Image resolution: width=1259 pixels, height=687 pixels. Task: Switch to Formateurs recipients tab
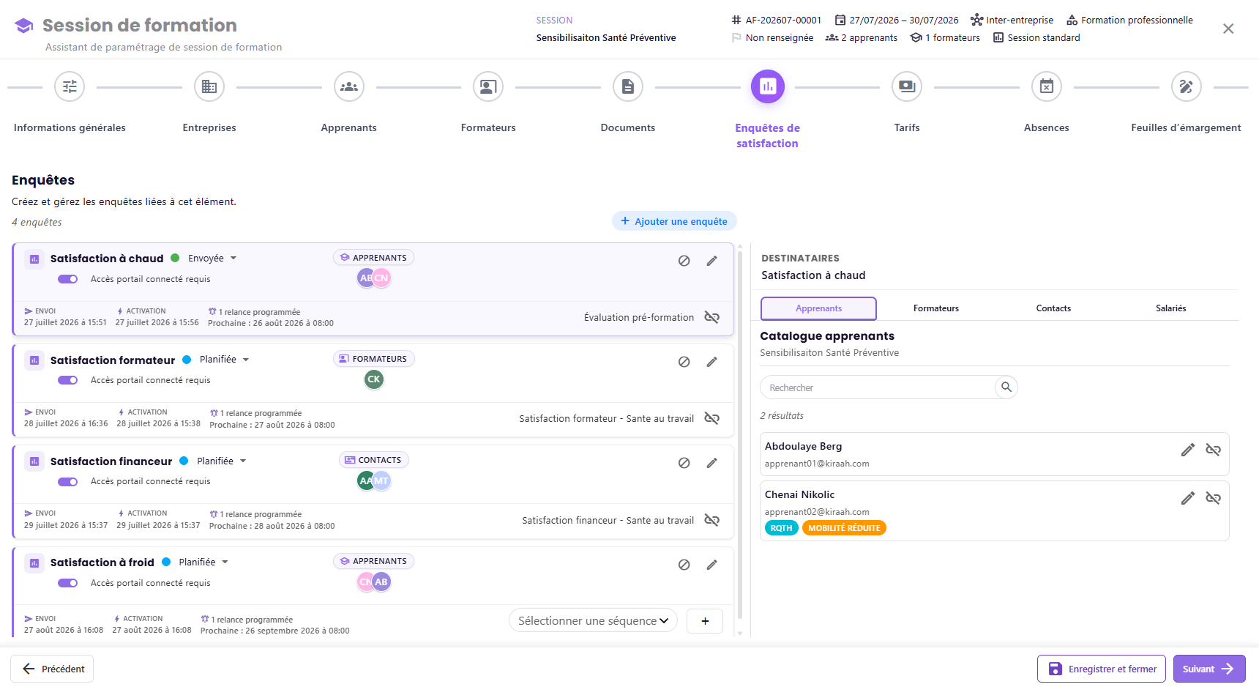[x=935, y=308]
